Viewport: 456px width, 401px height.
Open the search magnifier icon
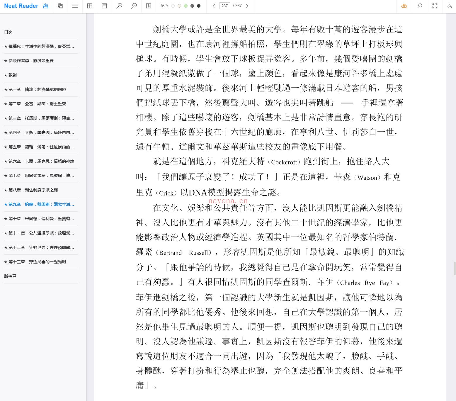coord(420,6)
